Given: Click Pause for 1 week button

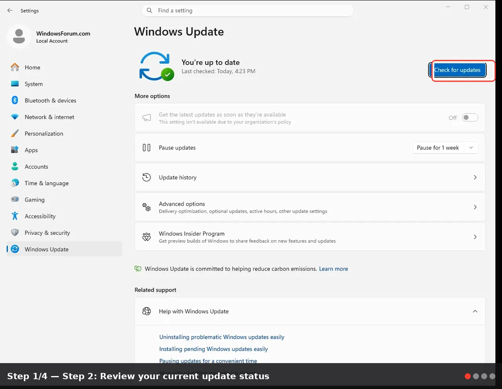Looking at the screenshot, I should point(438,148).
